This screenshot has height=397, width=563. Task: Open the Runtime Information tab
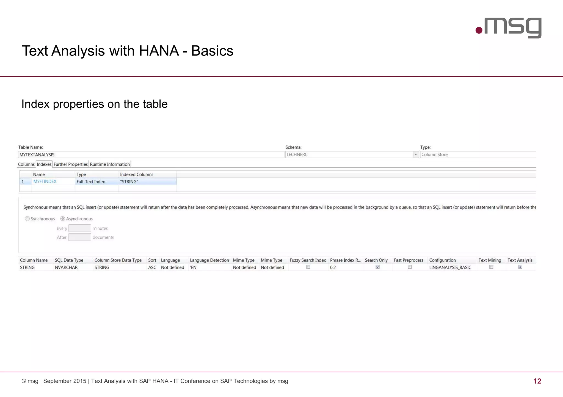pos(110,164)
